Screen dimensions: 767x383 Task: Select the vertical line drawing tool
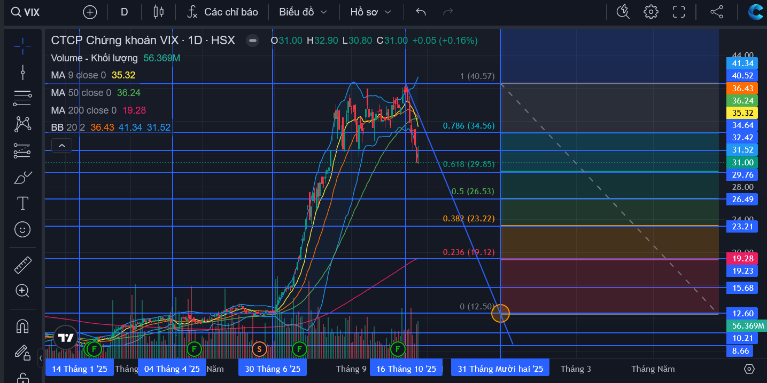click(22, 72)
